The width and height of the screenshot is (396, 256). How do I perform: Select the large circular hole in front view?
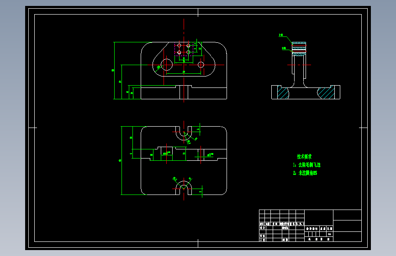[x=166, y=65]
